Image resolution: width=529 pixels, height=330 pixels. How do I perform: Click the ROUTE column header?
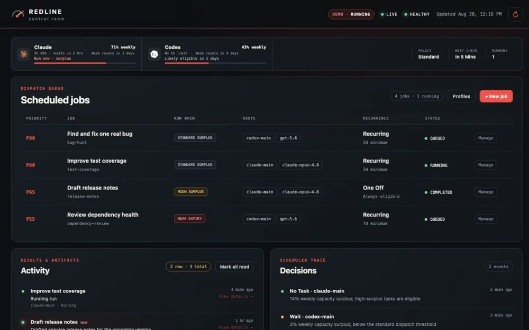coord(249,118)
